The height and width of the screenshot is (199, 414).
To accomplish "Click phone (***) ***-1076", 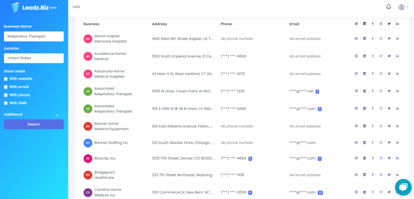I will click(x=232, y=74).
